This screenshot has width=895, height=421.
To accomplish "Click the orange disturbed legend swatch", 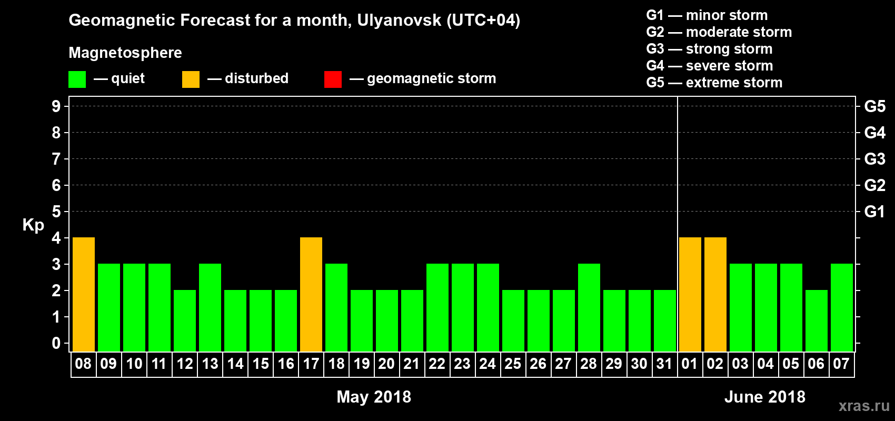I will tap(191, 79).
